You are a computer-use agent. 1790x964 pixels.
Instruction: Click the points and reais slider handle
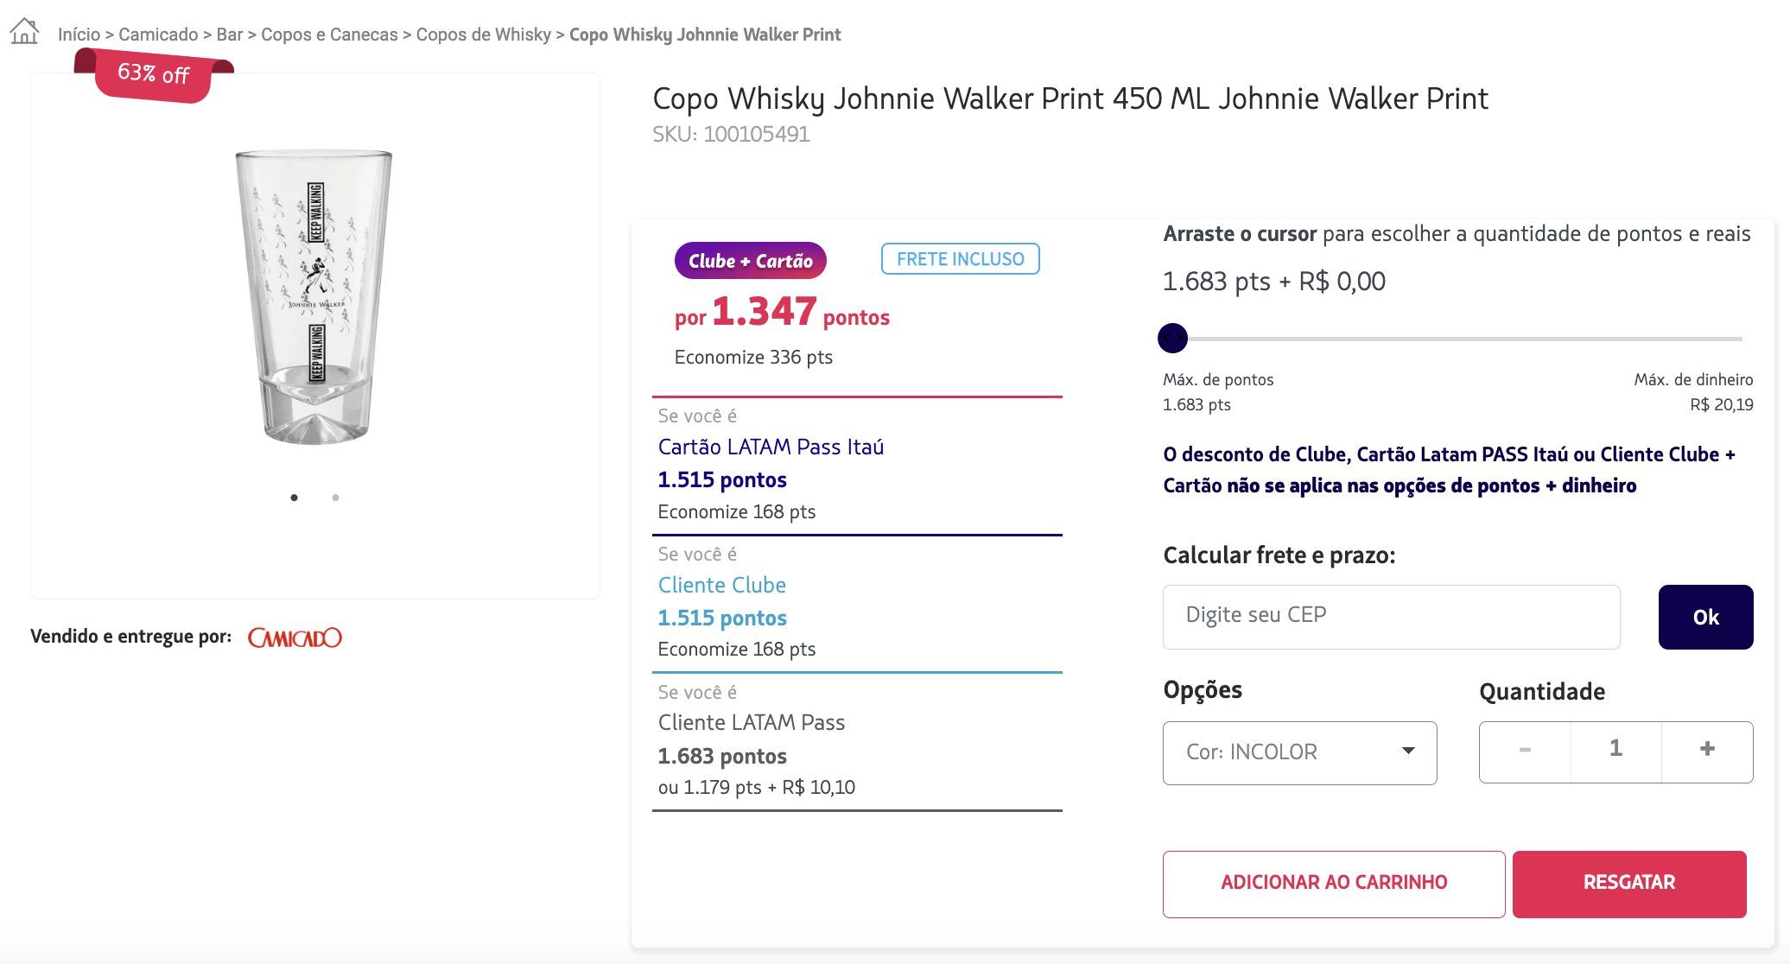coord(1172,338)
